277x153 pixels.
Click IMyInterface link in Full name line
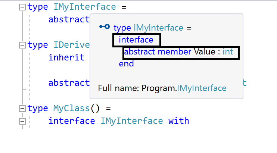tap(202, 88)
